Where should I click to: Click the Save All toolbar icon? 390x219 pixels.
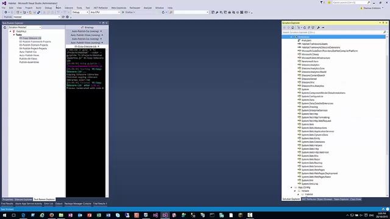coord(38,12)
